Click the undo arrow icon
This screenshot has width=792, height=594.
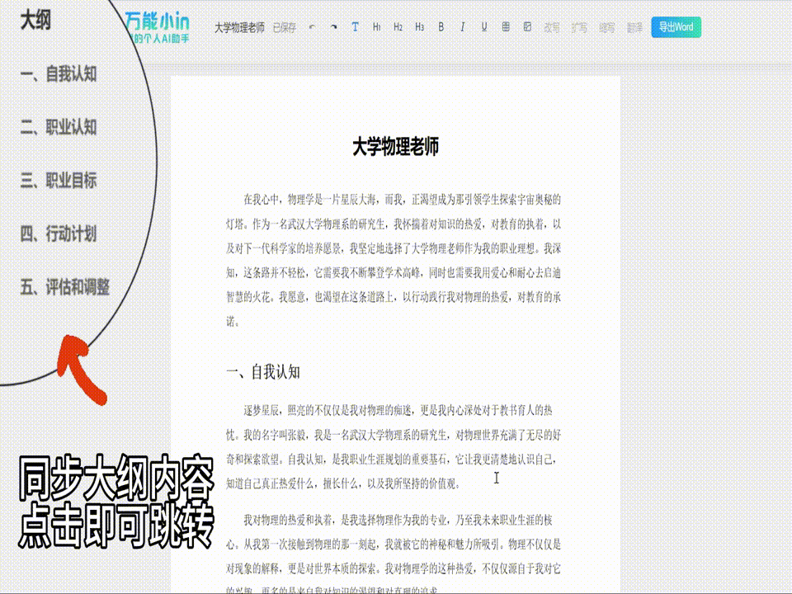(x=312, y=27)
